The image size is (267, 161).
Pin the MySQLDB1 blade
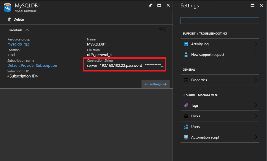[x=150, y=6]
